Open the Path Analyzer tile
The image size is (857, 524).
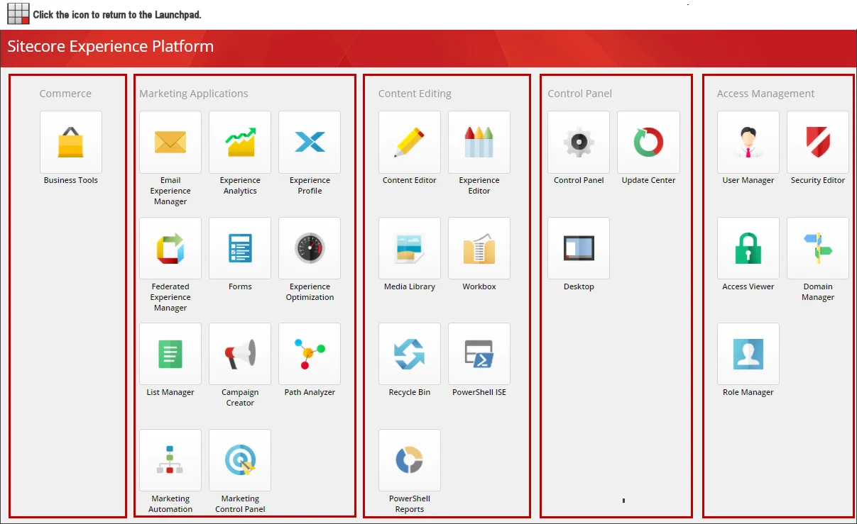coord(310,354)
